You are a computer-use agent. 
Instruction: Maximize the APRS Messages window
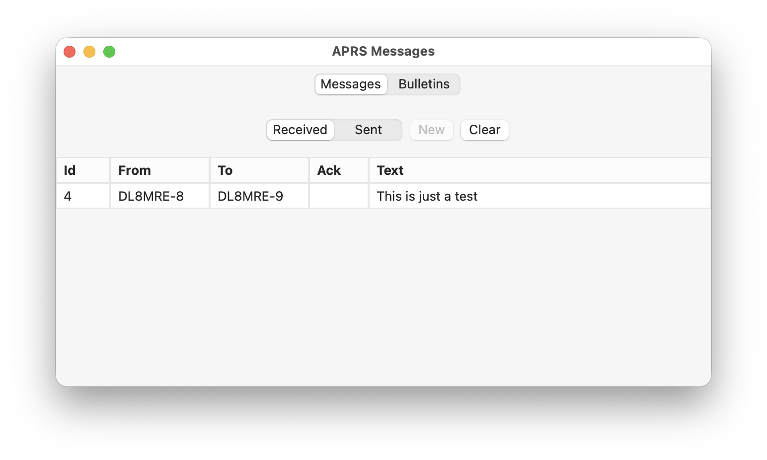point(109,52)
